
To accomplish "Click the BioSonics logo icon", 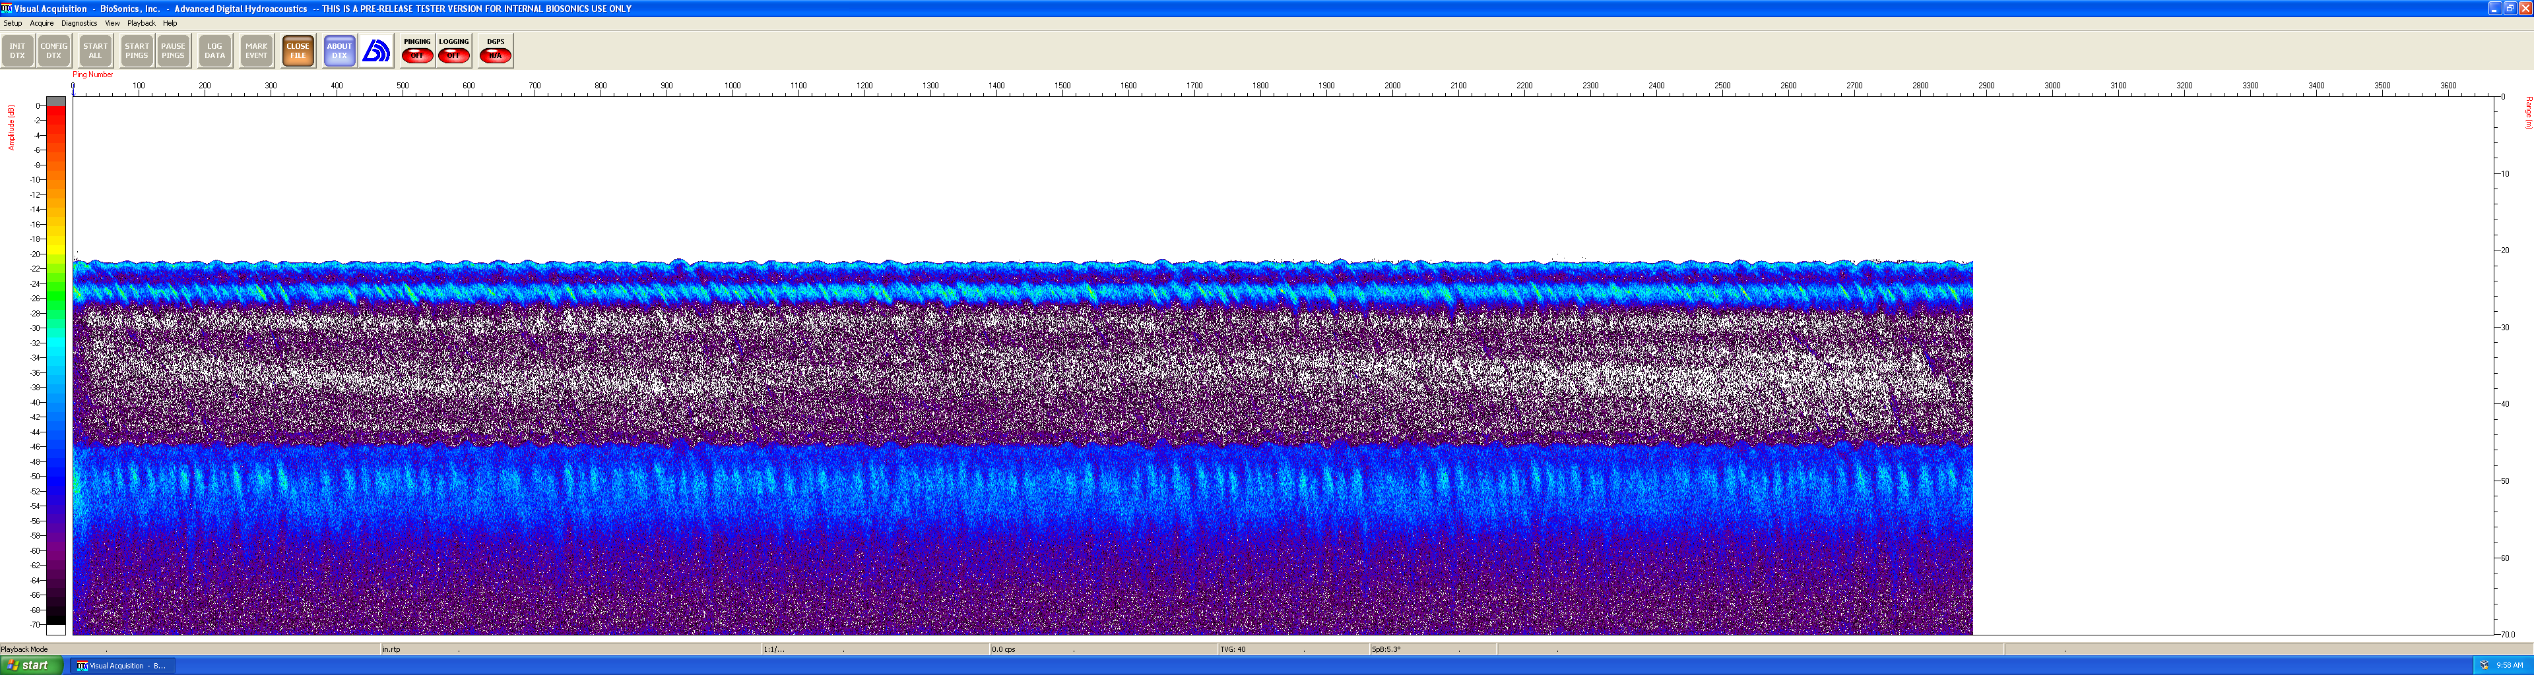I will pyautogui.click(x=377, y=51).
